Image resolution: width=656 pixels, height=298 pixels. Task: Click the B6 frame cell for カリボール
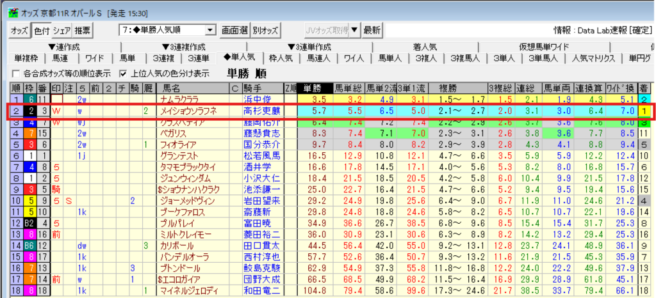29,246
